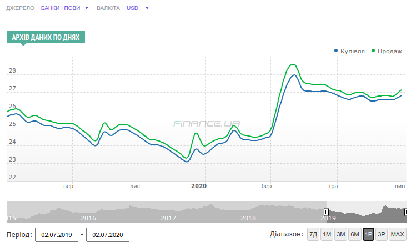Click the green Продаж legend dot
The height and width of the screenshot is (247, 411).
pos(373,51)
